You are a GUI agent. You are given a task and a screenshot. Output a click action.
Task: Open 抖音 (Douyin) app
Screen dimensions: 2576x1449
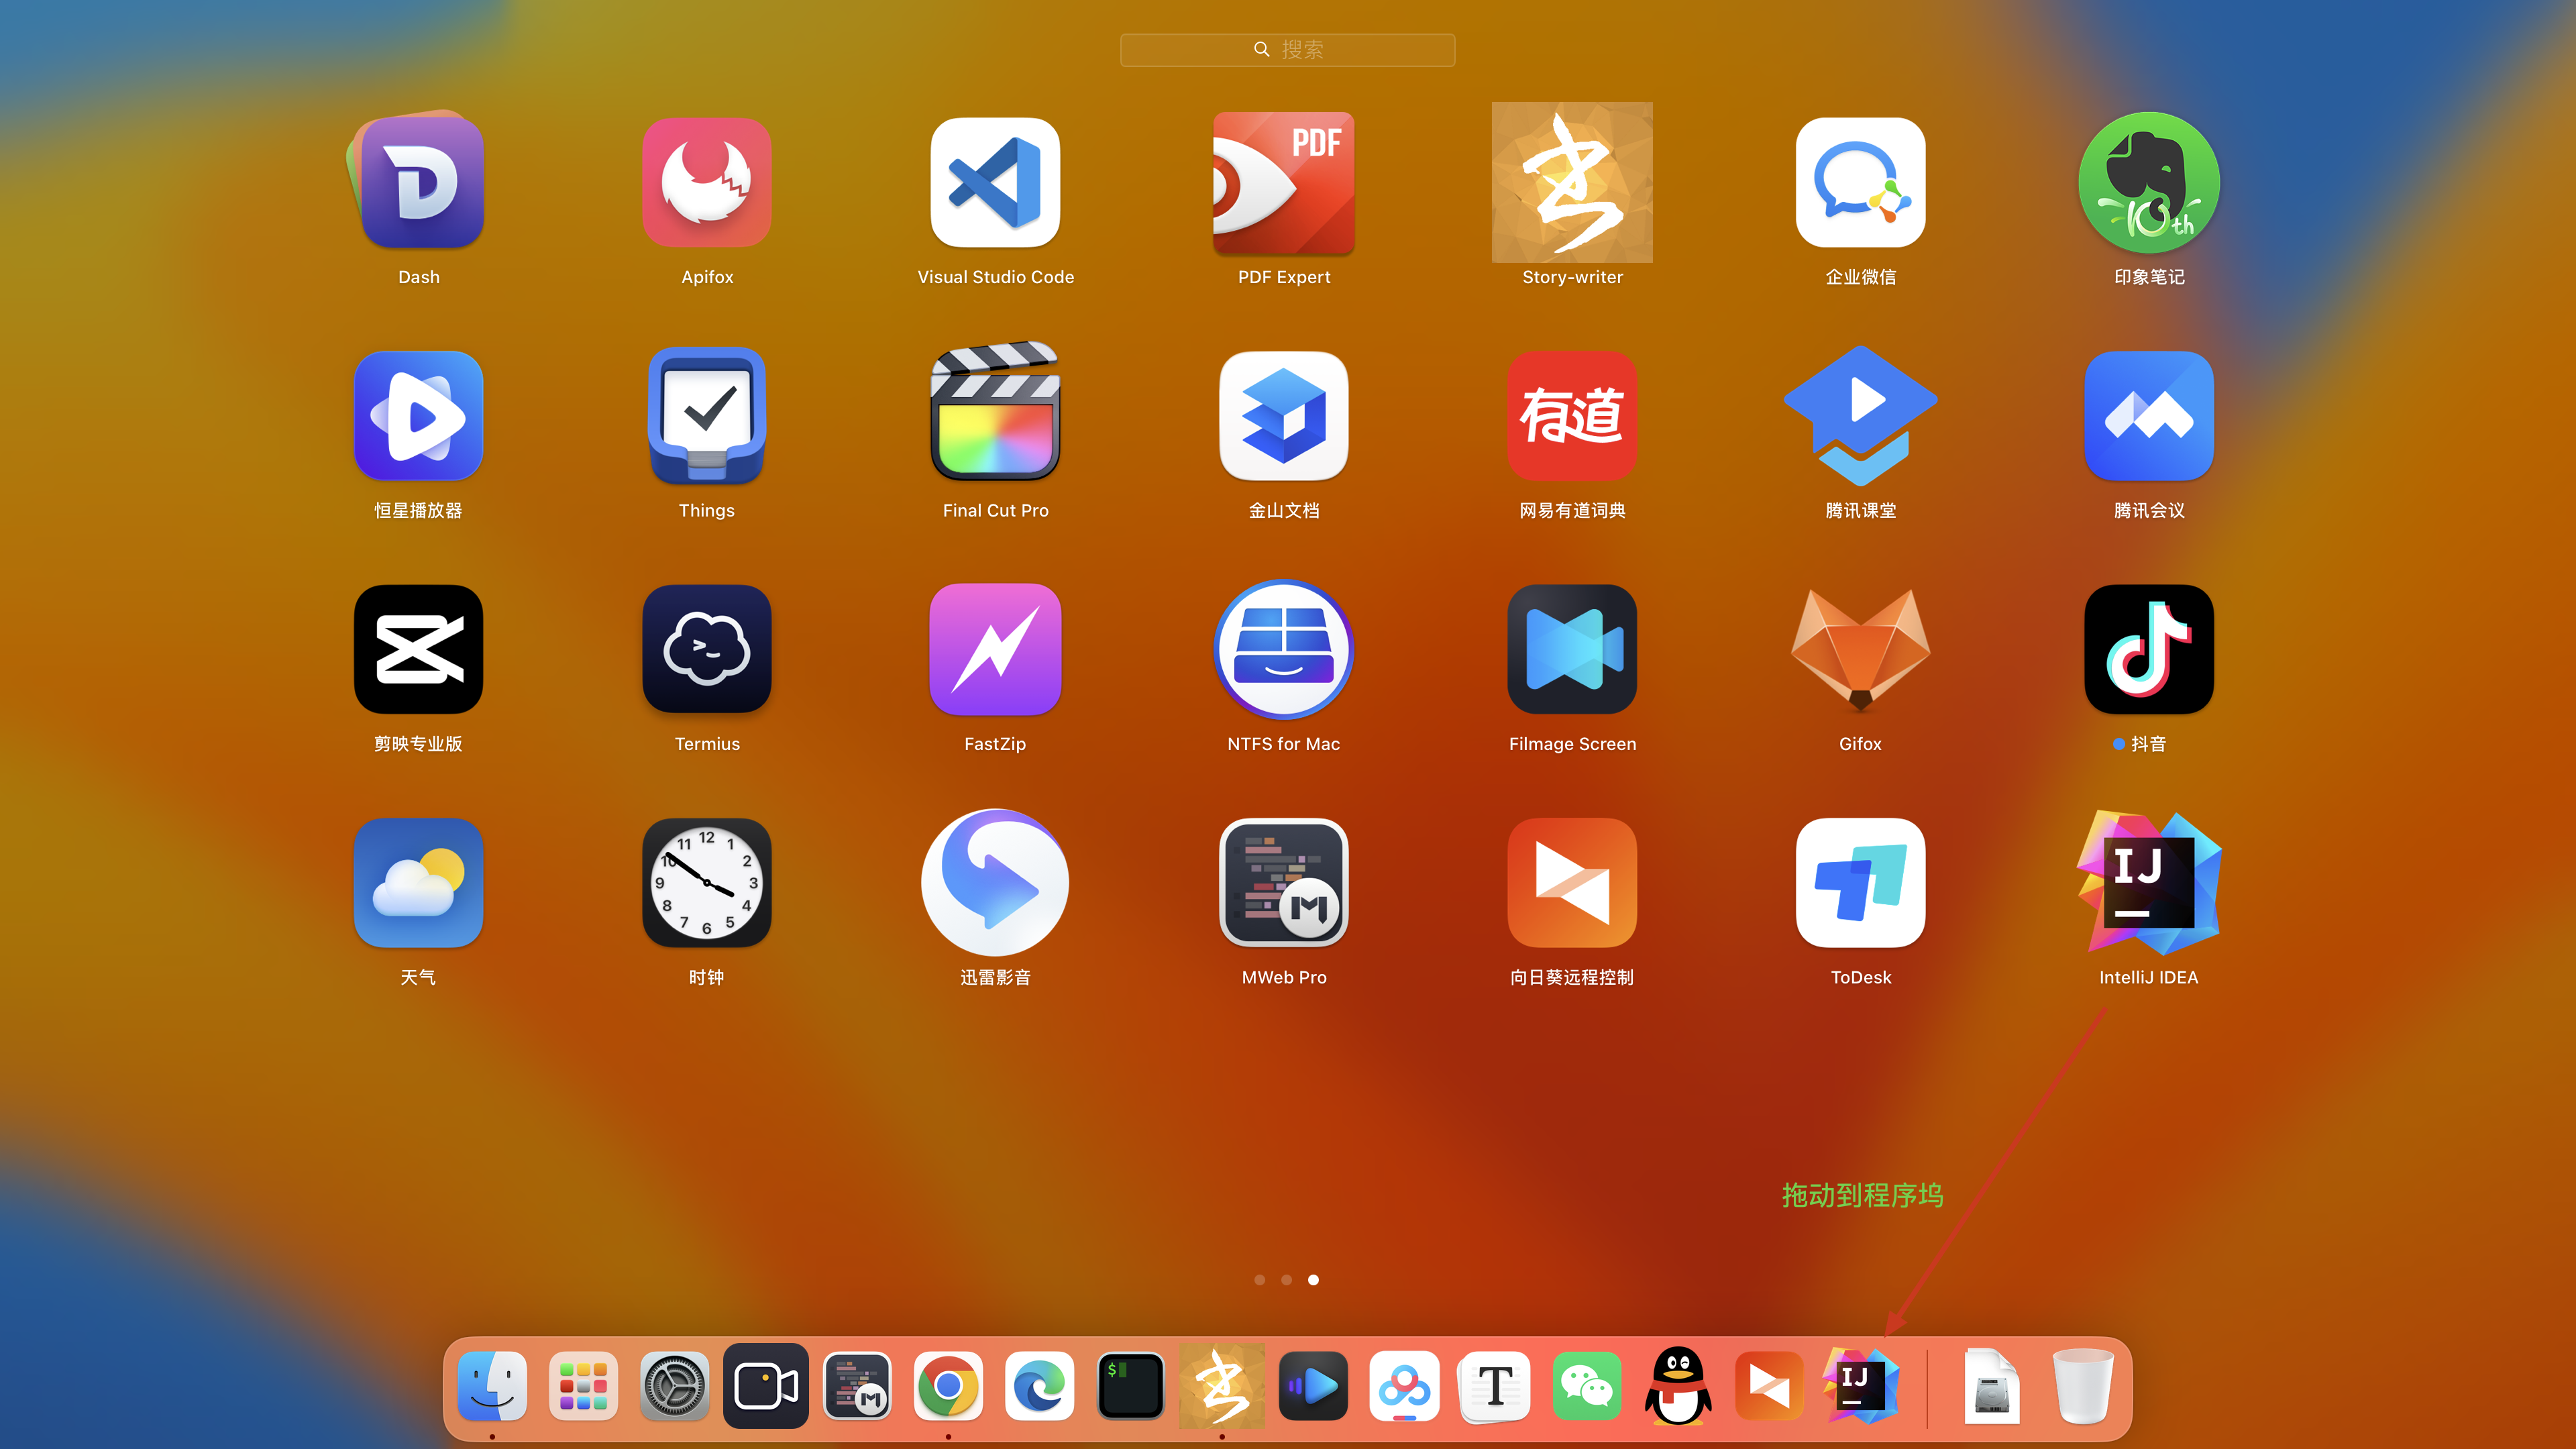coord(2149,649)
